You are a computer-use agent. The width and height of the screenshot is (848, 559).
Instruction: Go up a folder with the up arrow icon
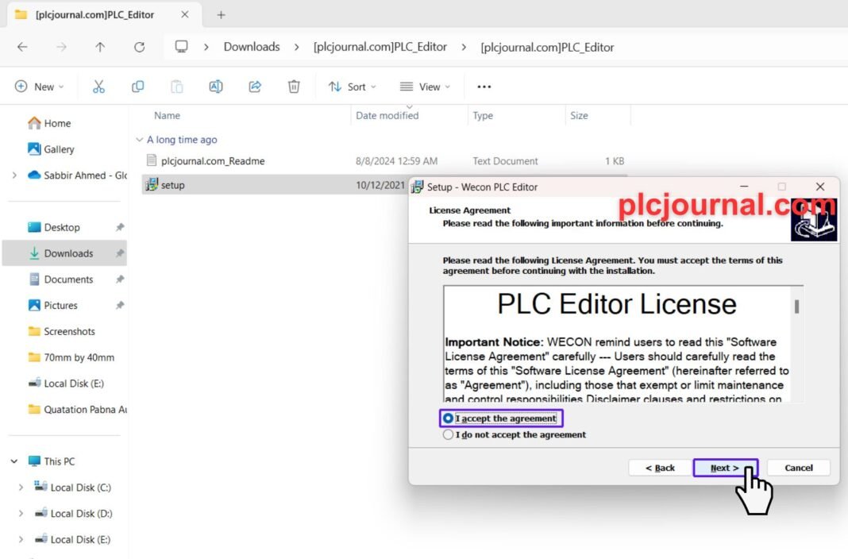98,47
